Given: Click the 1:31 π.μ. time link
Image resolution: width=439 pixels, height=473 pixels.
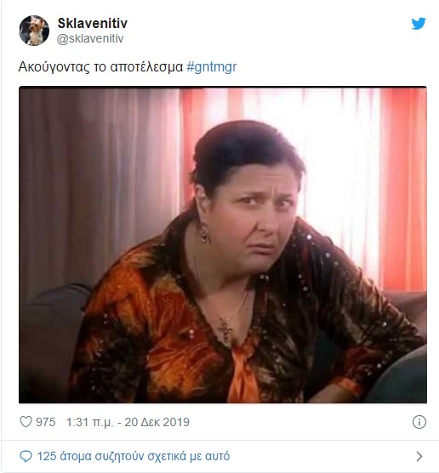Looking at the screenshot, I should click(x=90, y=422).
